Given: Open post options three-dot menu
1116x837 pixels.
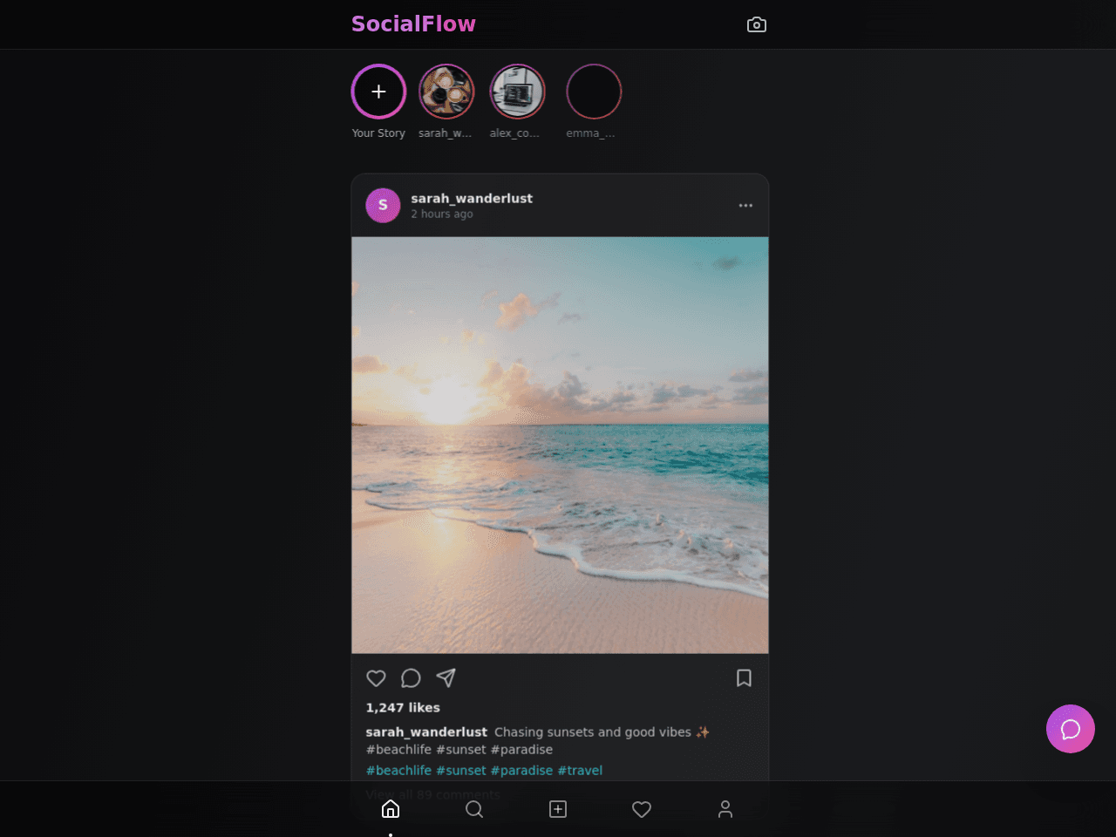Looking at the screenshot, I should (x=745, y=206).
